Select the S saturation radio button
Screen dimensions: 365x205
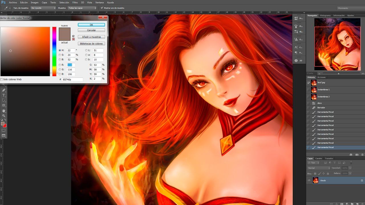point(60,55)
